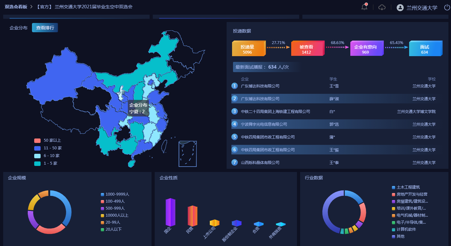
Task: Open the notification bell icon
Action: tap(364, 7)
